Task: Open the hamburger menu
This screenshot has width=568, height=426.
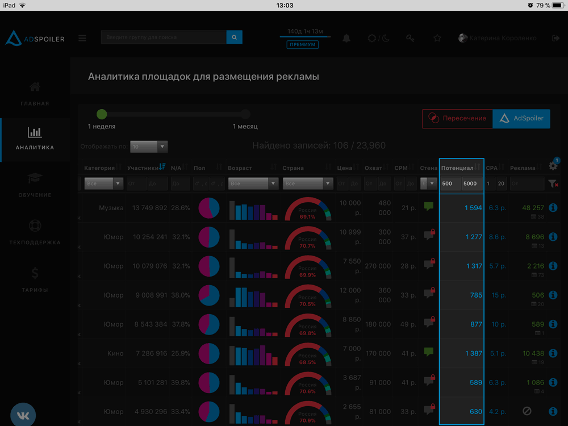Action: 82,38
